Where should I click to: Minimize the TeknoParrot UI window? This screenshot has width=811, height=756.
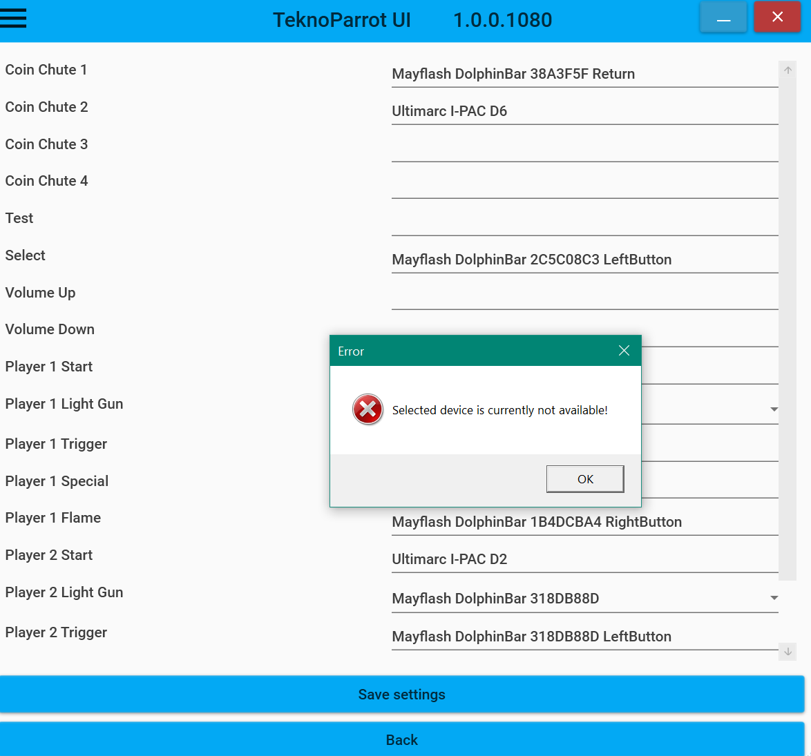point(723,17)
